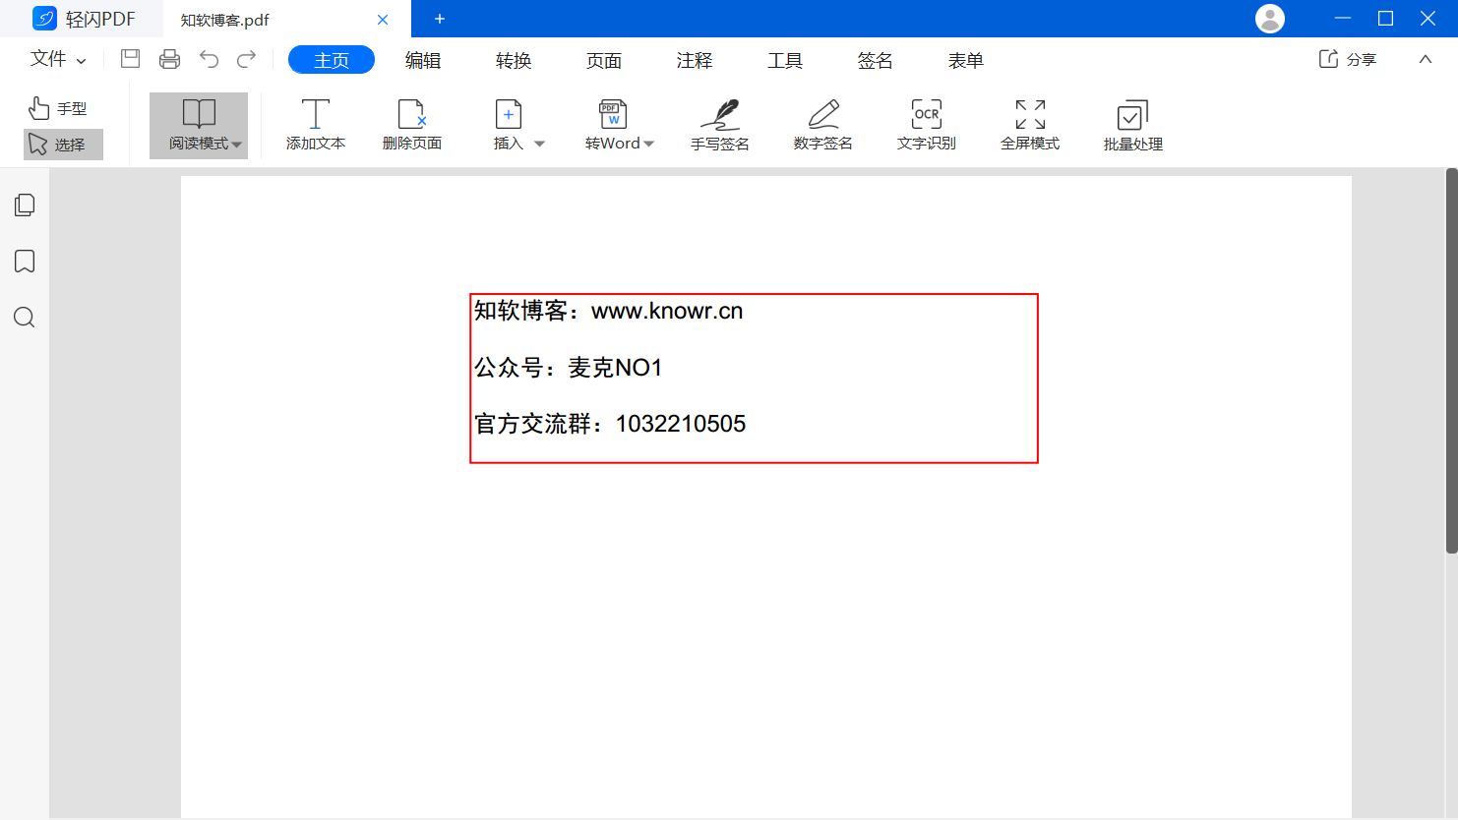
Task: Click the 轻闪PDF app logo
Action: tap(44, 19)
